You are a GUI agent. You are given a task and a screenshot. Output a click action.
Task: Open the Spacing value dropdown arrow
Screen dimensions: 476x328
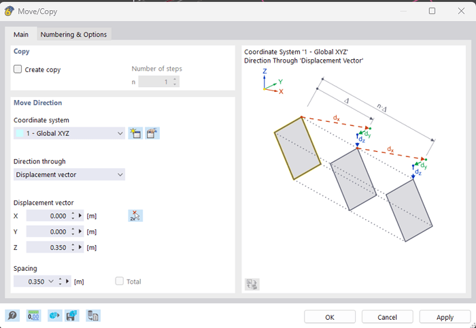(x=51, y=281)
